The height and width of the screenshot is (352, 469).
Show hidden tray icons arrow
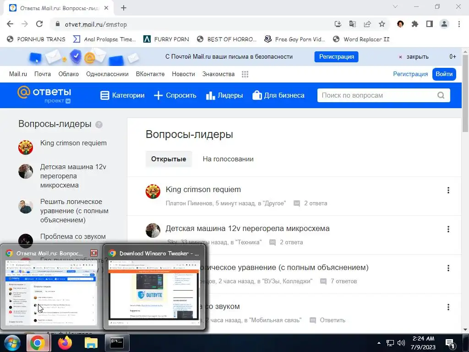click(379, 343)
